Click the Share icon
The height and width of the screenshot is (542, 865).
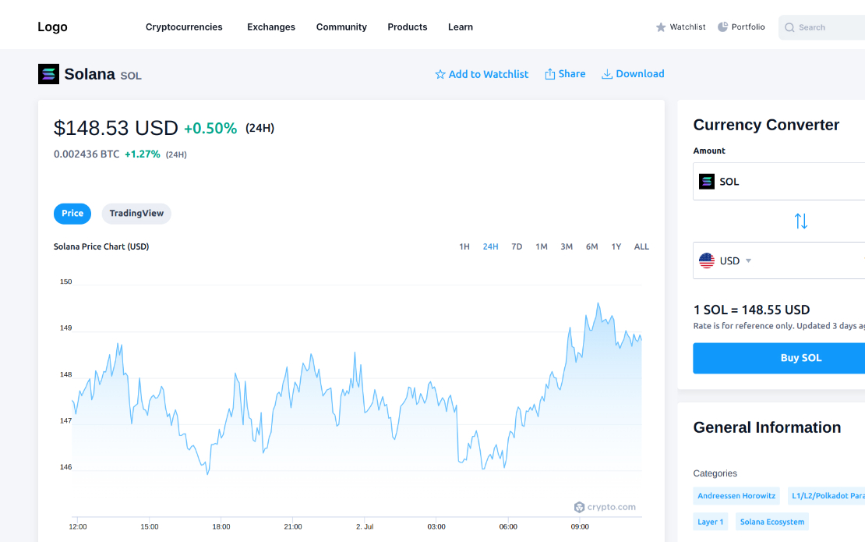pyautogui.click(x=550, y=74)
